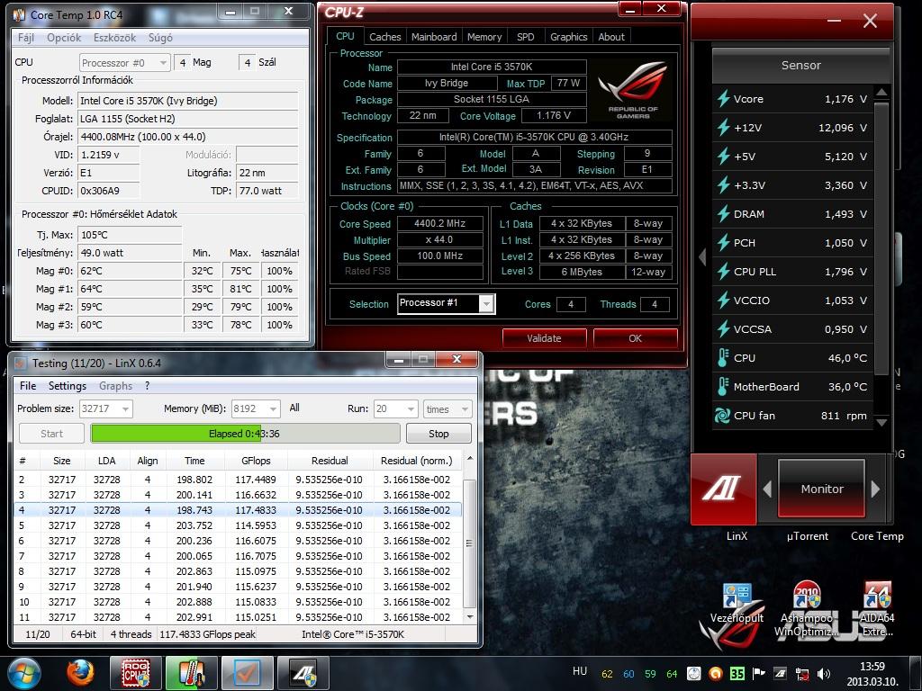The image size is (922, 691).
Task: Select the SPD tab in CPU-Z
Action: coord(525,36)
